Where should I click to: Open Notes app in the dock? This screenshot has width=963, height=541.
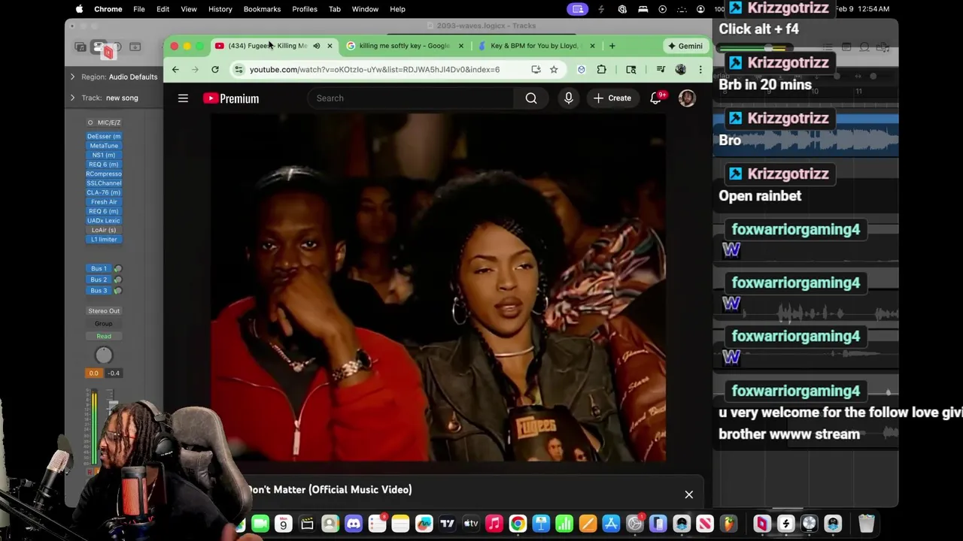(x=400, y=524)
